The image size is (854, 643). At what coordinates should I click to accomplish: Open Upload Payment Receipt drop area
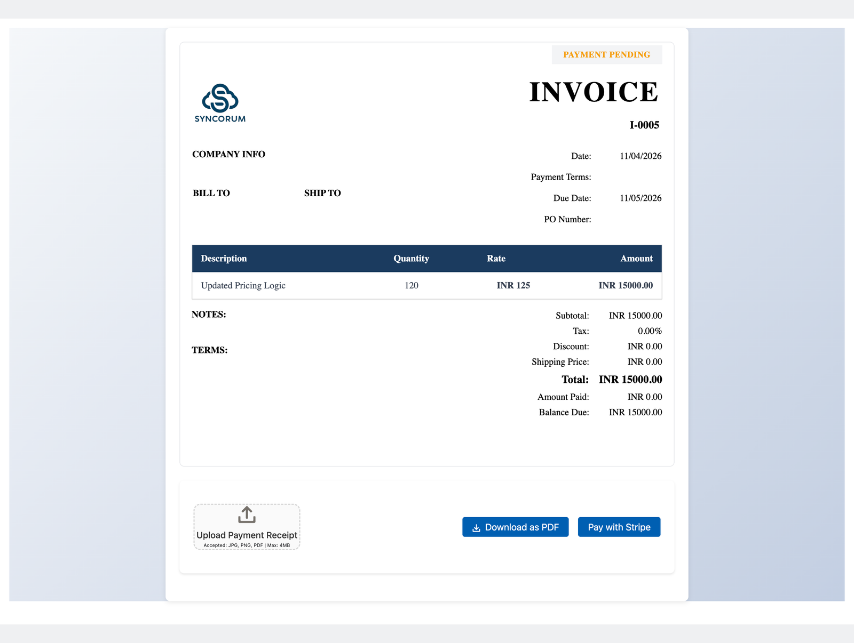[x=247, y=527]
